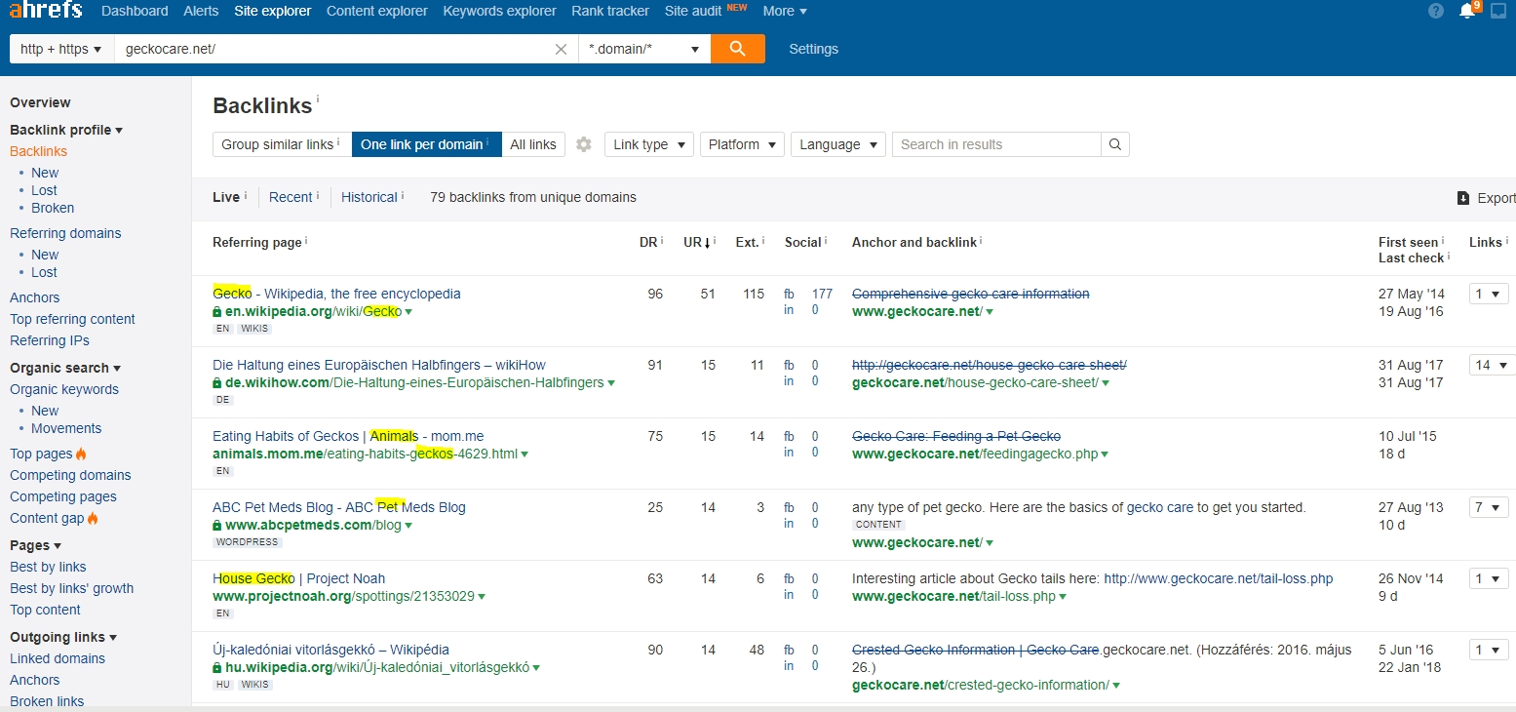The width and height of the screenshot is (1516, 712).
Task: Click the orange search magnifier button
Action: pyautogui.click(x=737, y=49)
